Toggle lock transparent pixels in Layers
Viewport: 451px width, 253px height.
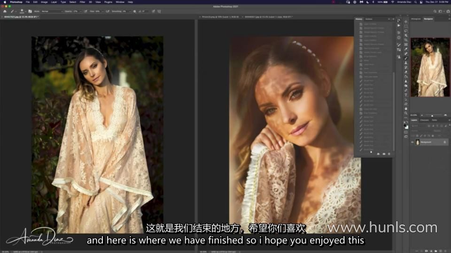pos(417,136)
